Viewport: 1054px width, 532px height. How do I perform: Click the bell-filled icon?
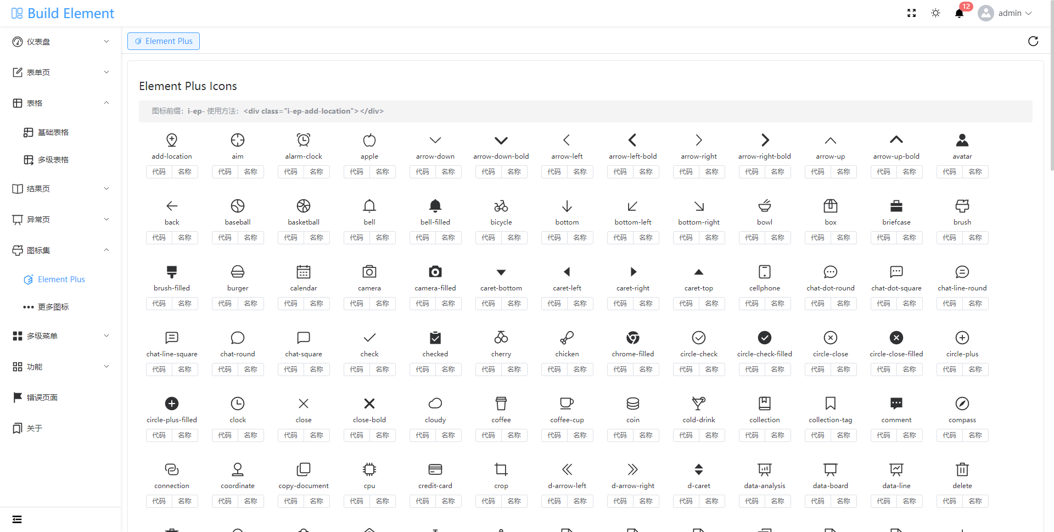click(435, 206)
